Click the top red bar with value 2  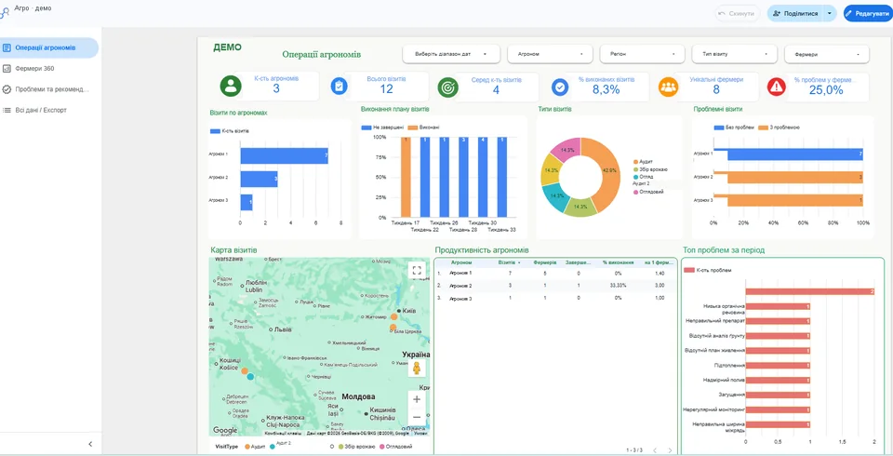[810, 291]
